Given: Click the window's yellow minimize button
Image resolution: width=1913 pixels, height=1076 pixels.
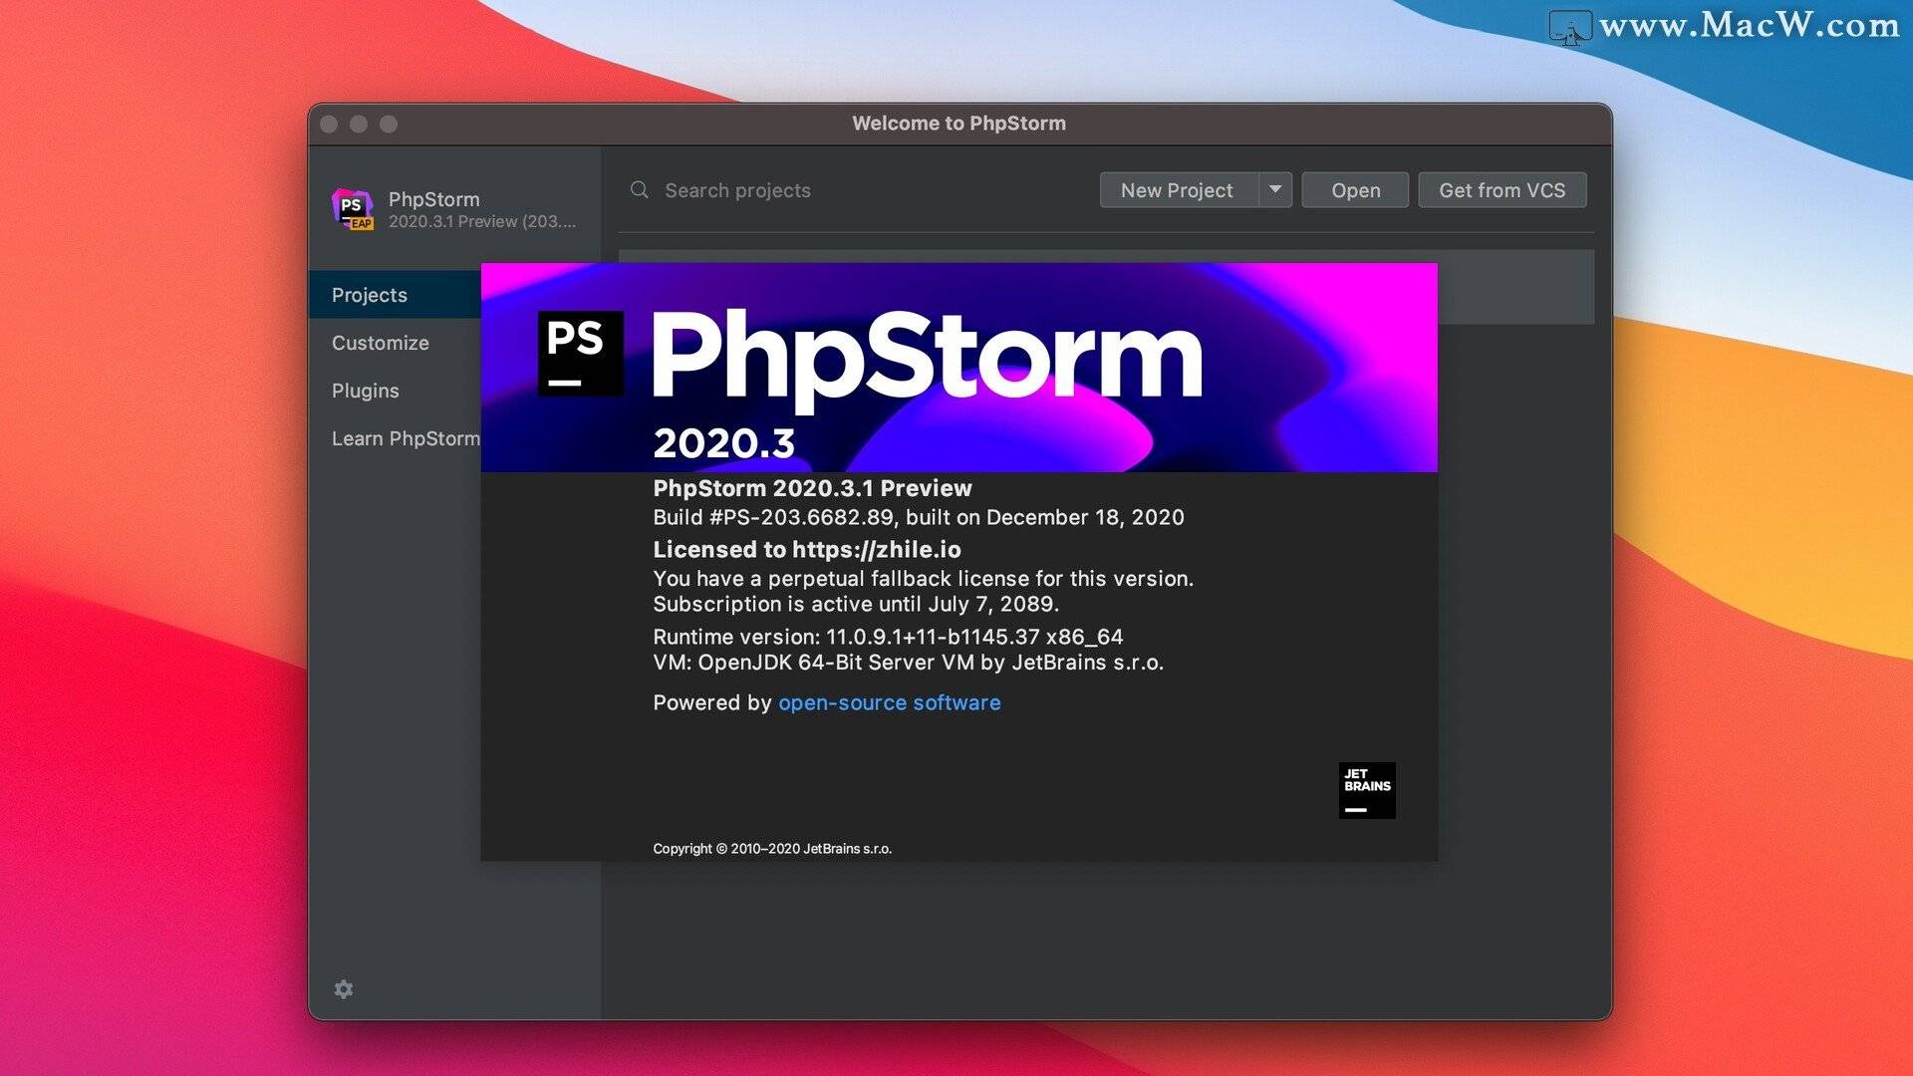Looking at the screenshot, I should (x=359, y=124).
